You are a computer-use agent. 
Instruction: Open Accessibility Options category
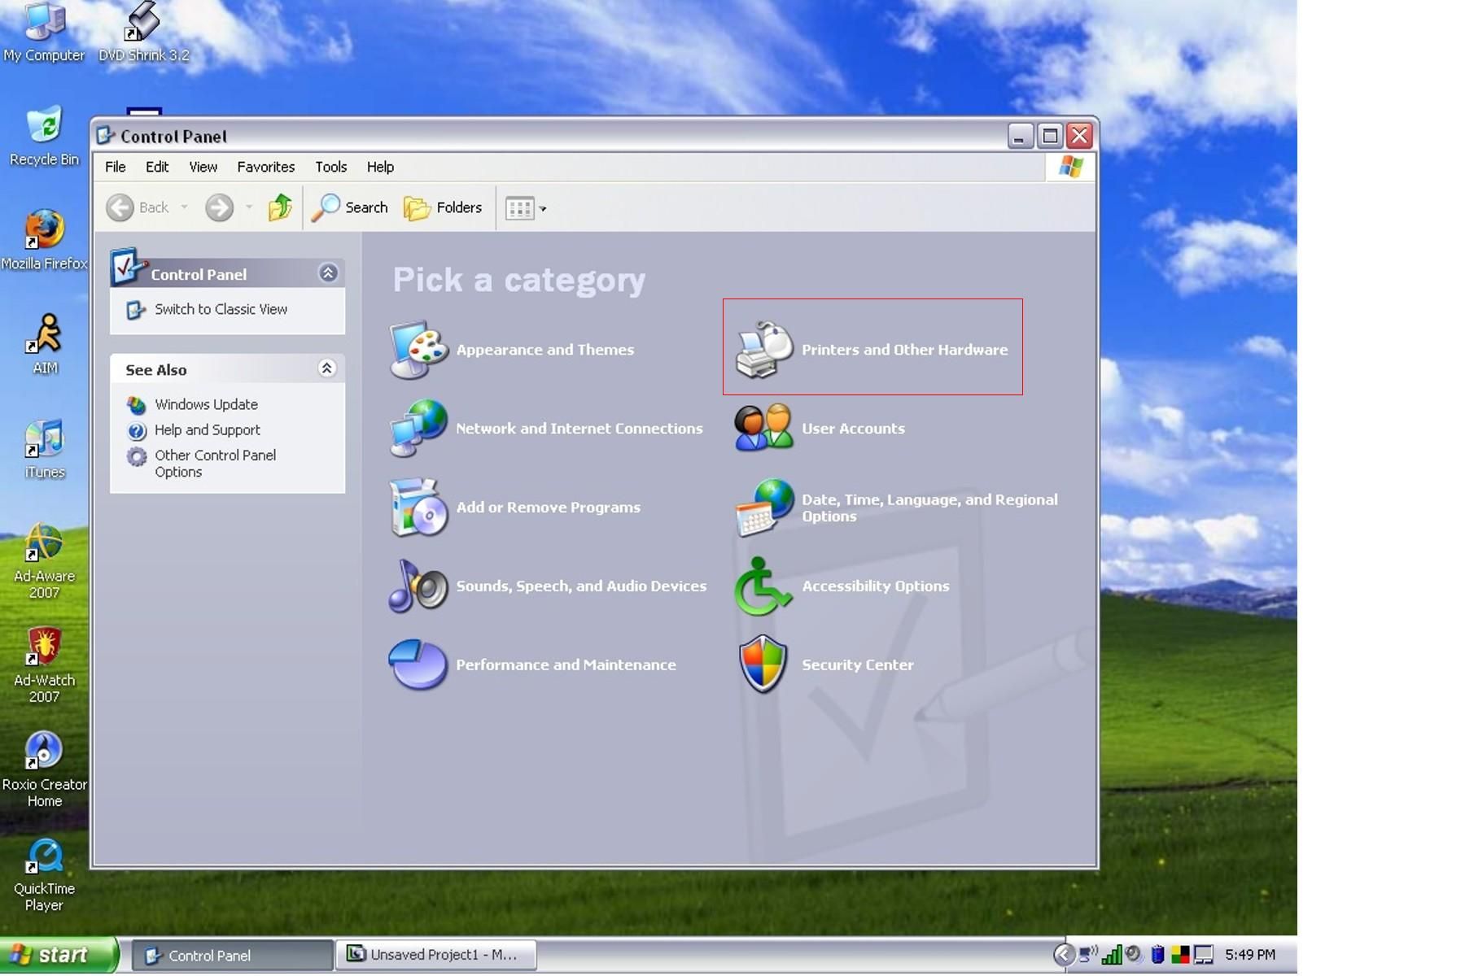[x=875, y=586]
